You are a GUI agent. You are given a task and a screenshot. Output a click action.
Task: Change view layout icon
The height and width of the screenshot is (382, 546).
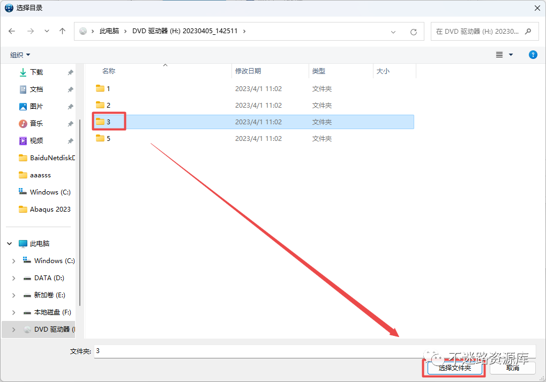tap(499, 55)
